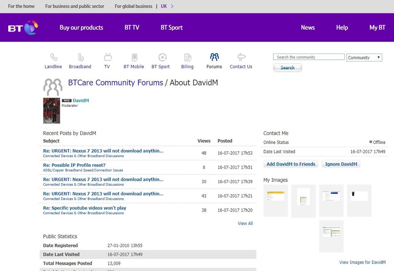Click View All recent posts link
394x271 pixels.
pos(245,223)
